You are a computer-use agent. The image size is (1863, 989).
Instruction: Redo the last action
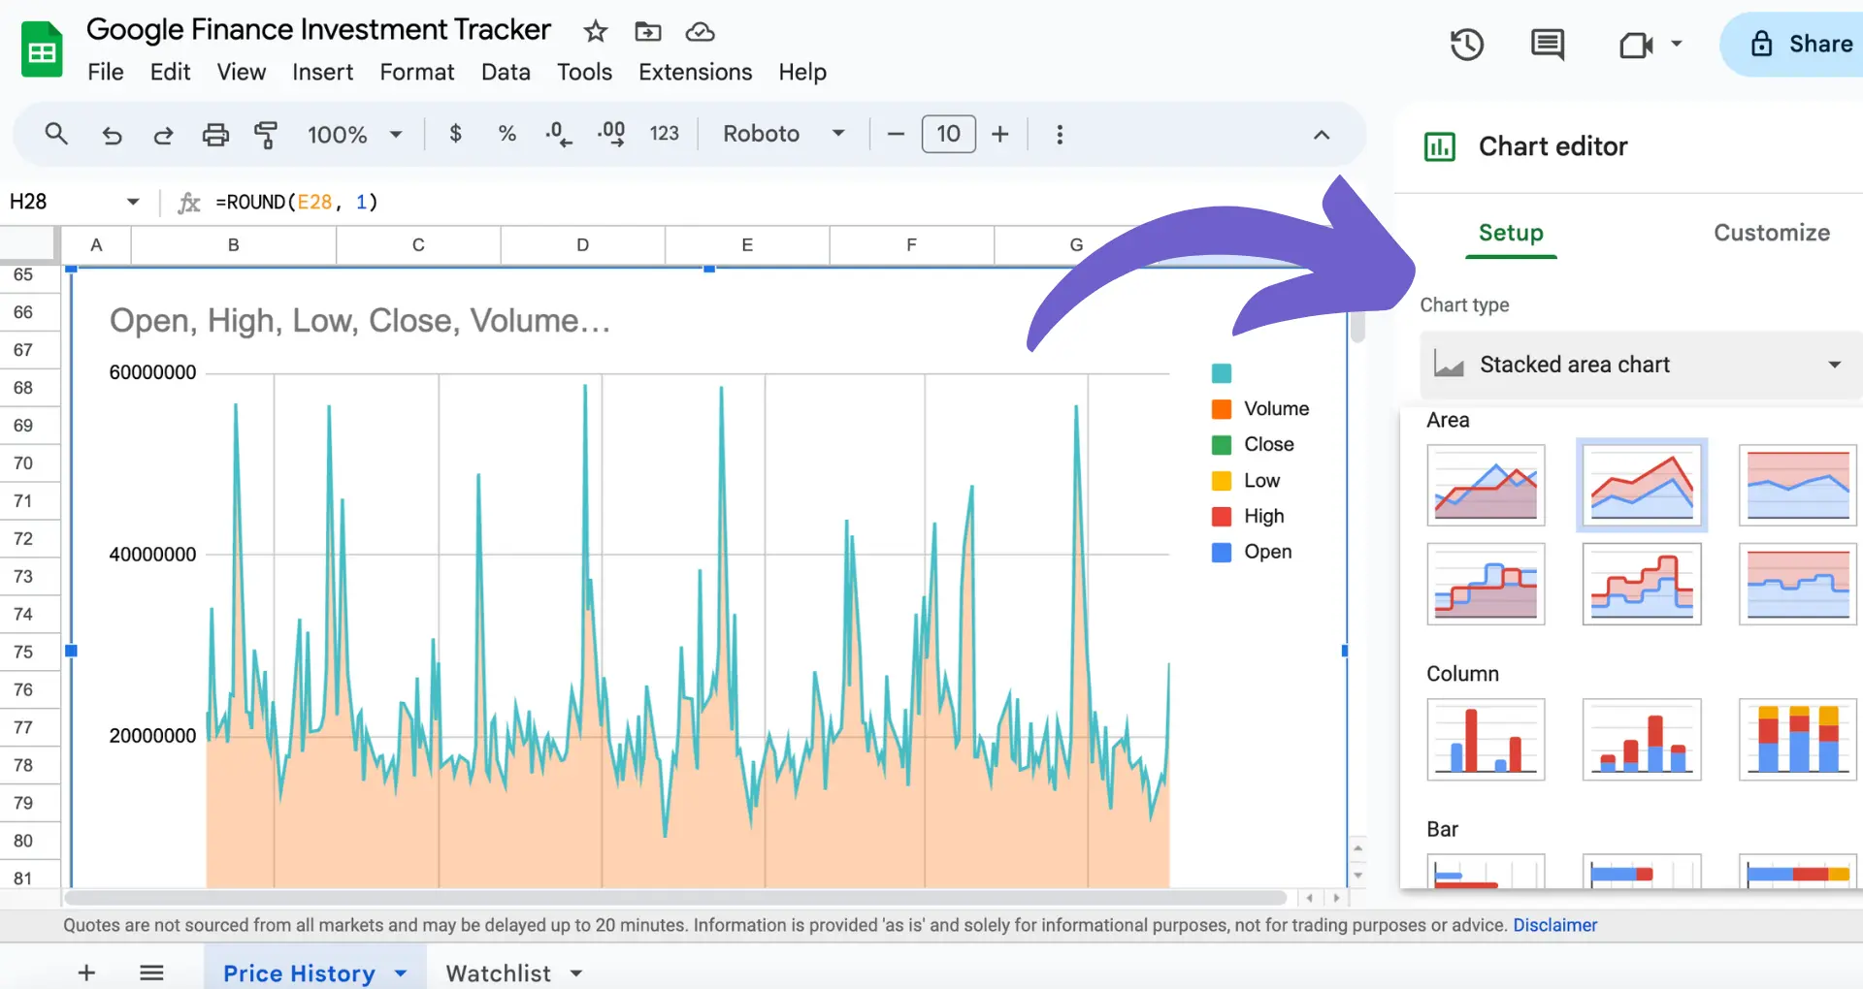click(x=163, y=135)
